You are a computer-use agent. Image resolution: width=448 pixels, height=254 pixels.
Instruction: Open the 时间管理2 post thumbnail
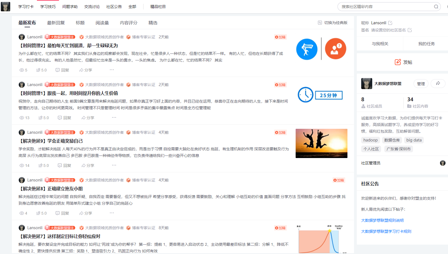pos(321,49)
